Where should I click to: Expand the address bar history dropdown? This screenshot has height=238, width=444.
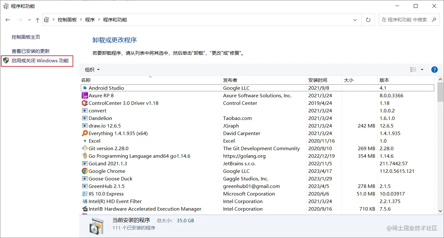tap(355, 20)
